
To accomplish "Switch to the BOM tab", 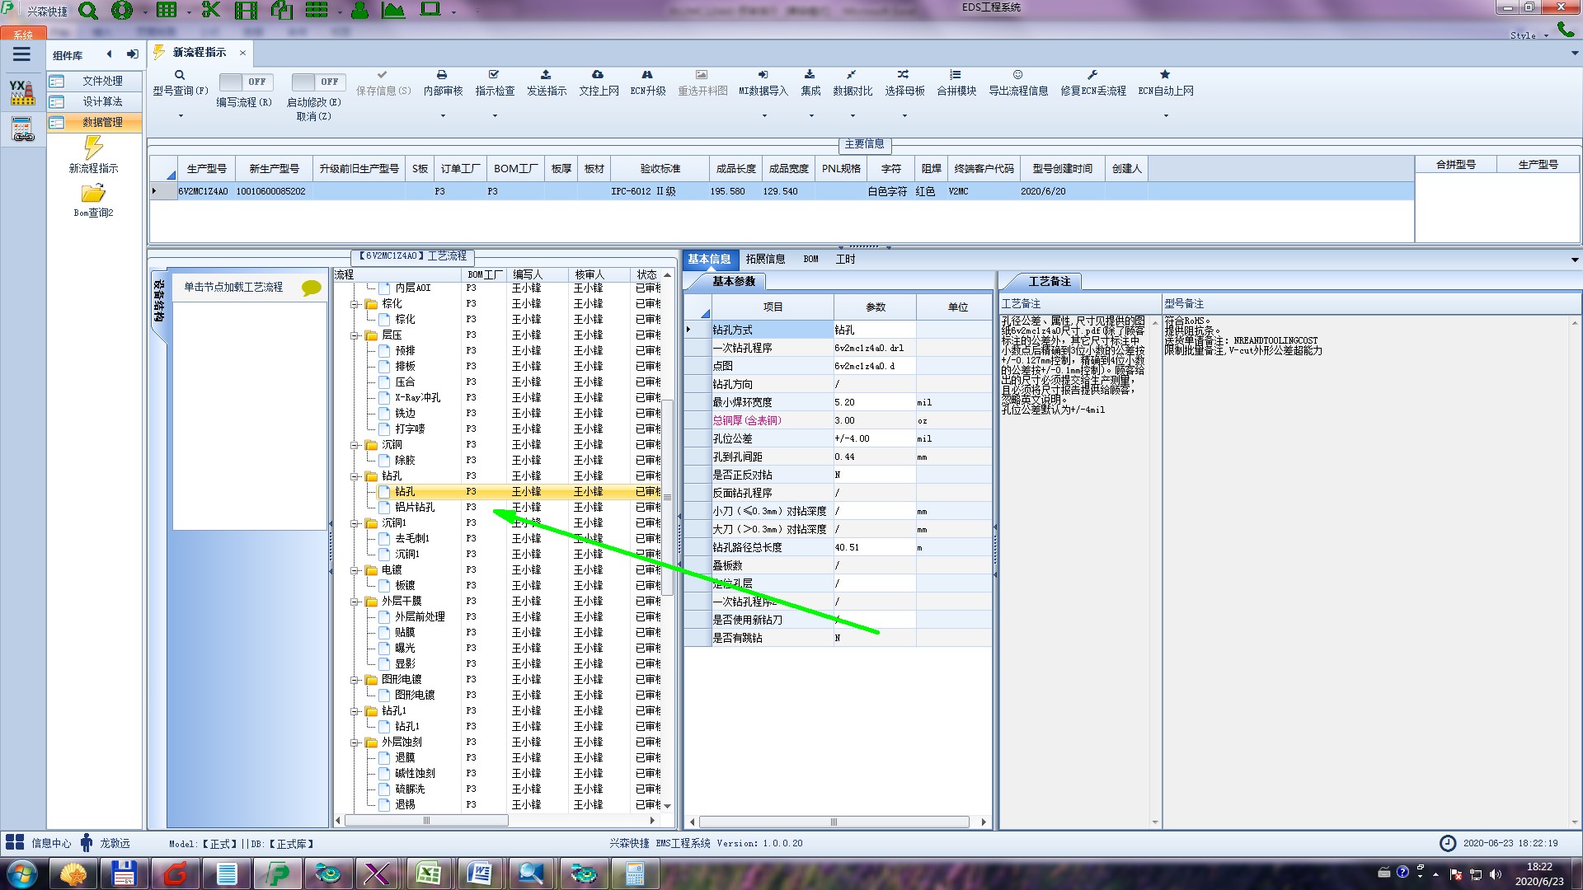I will coord(810,259).
